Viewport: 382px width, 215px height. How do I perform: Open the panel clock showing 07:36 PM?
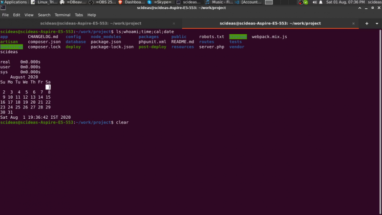(345, 2)
